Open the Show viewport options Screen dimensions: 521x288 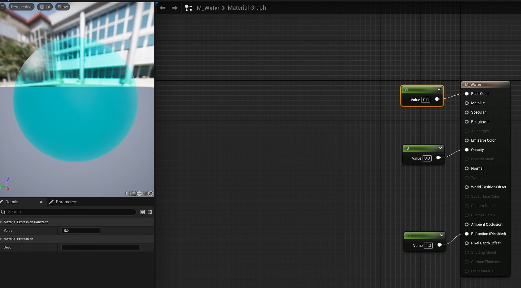pos(63,7)
